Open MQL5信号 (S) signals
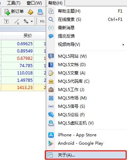 (86, 106)
